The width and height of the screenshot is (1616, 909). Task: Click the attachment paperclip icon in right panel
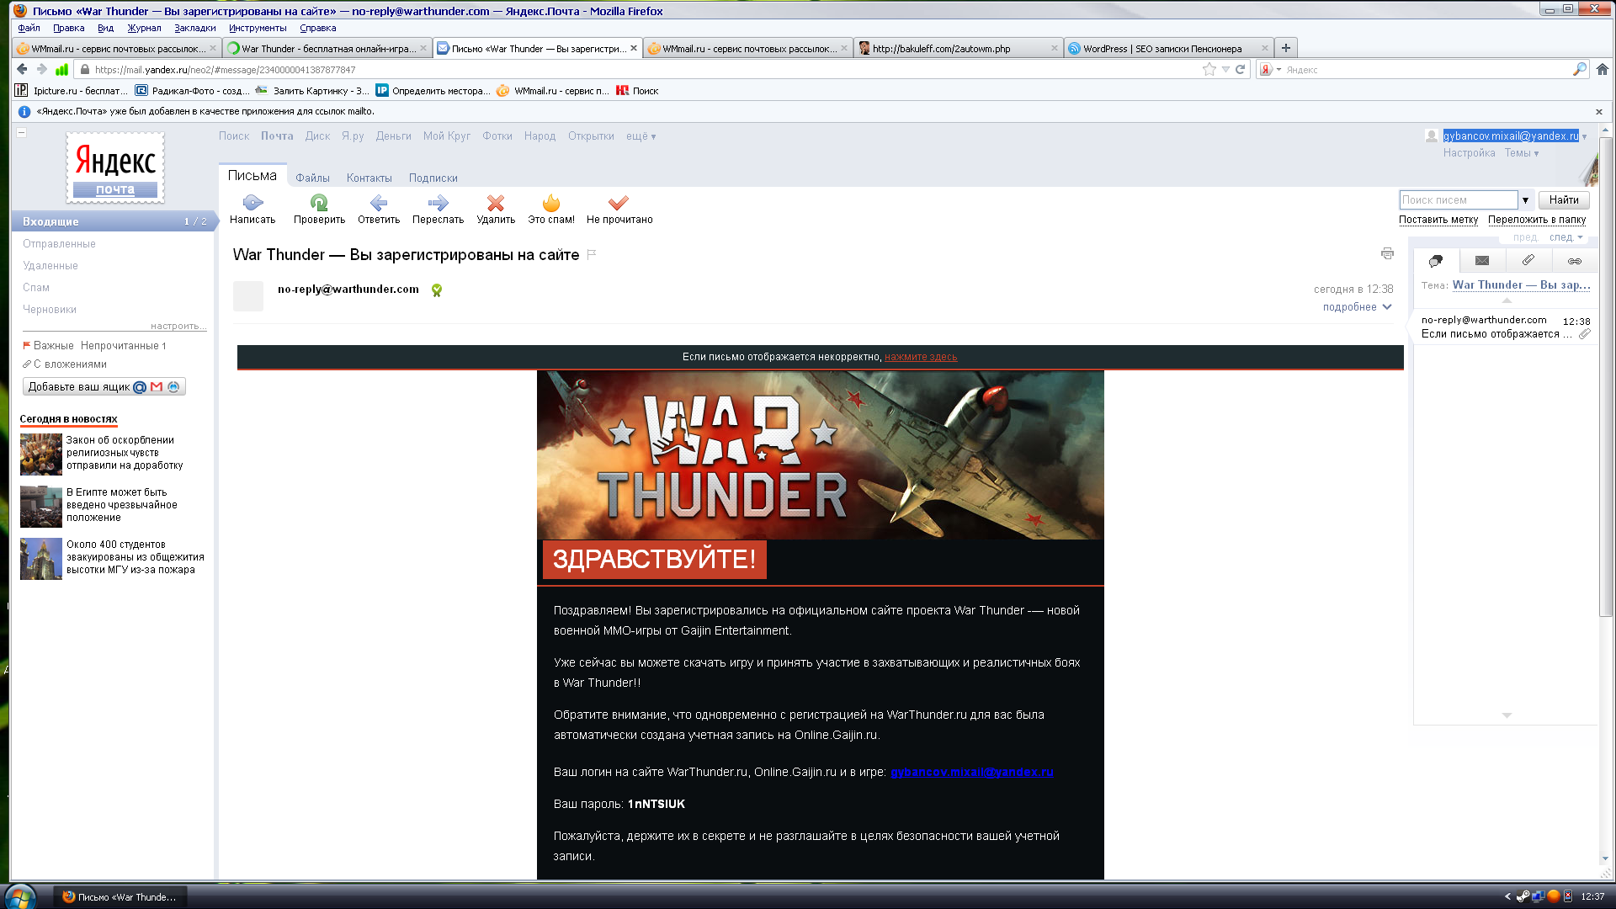point(1528,260)
